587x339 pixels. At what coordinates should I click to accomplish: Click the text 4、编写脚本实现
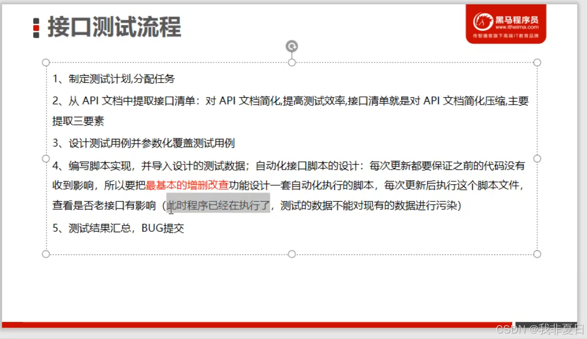pos(91,166)
